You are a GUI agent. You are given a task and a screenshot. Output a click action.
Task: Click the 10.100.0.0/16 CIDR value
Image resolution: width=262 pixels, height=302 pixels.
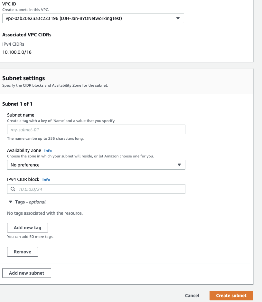click(16, 52)
